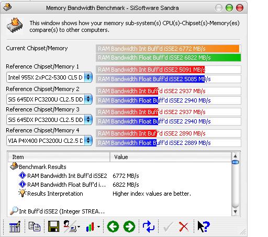
Task: Open the bar chart options icon
Action: click(x=90, y=227)
